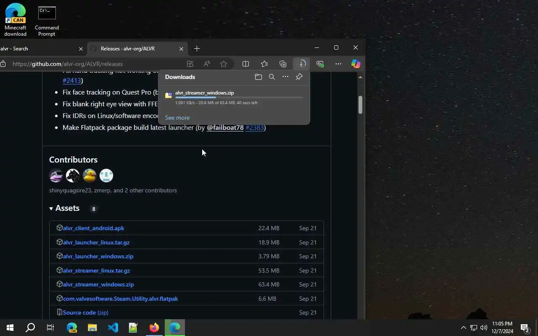Screen dimensions: 538x336
Task: Click alvr_streamer_windows.zip download entry
Action: coord(234,97)
